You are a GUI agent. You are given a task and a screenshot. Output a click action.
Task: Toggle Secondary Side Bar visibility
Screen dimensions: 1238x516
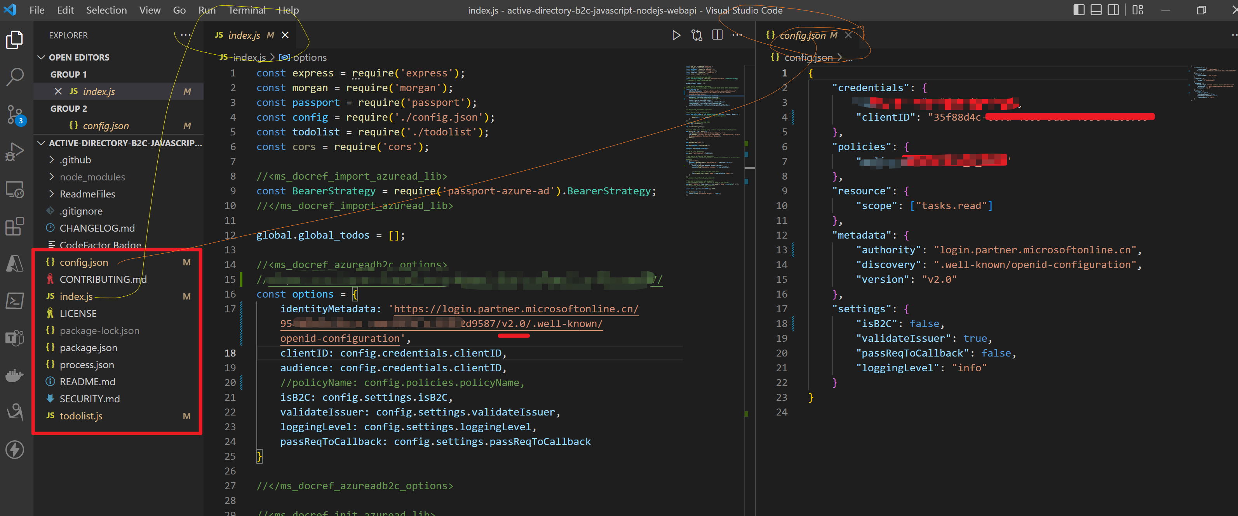click(x=1113, y=10)
